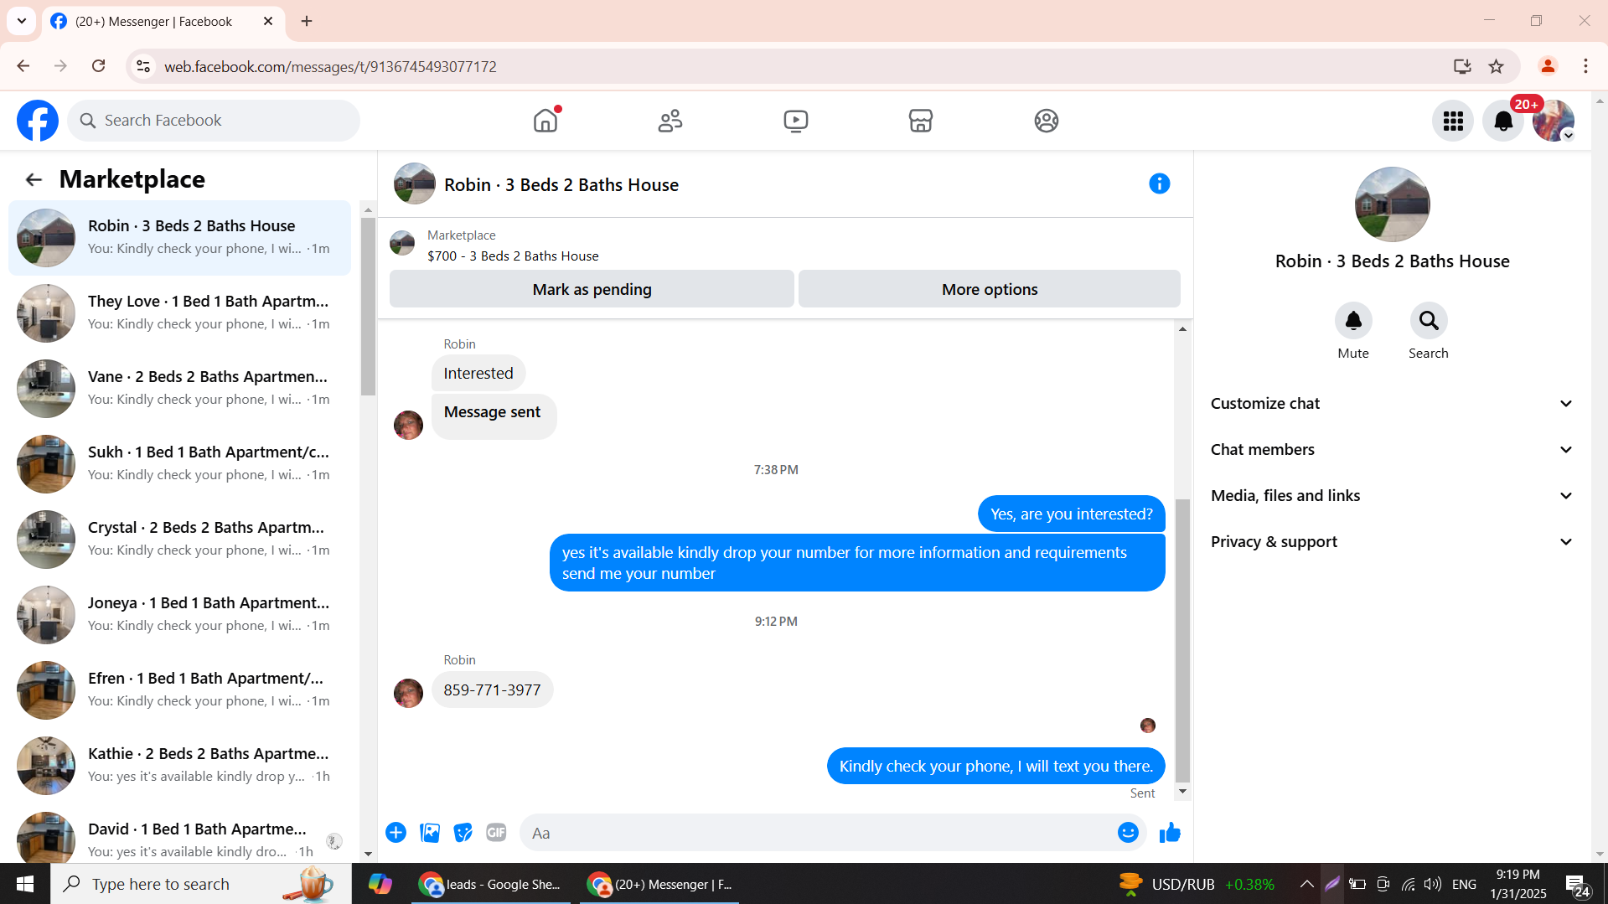Open They Love 1 Bed 1 Bath chat
The height and width of the screenshot is (904, 1608).
tap(179, 313)
